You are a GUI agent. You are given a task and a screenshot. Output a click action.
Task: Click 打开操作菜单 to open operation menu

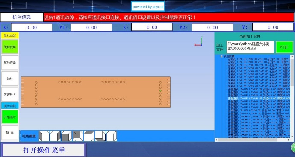coord(44,150)
